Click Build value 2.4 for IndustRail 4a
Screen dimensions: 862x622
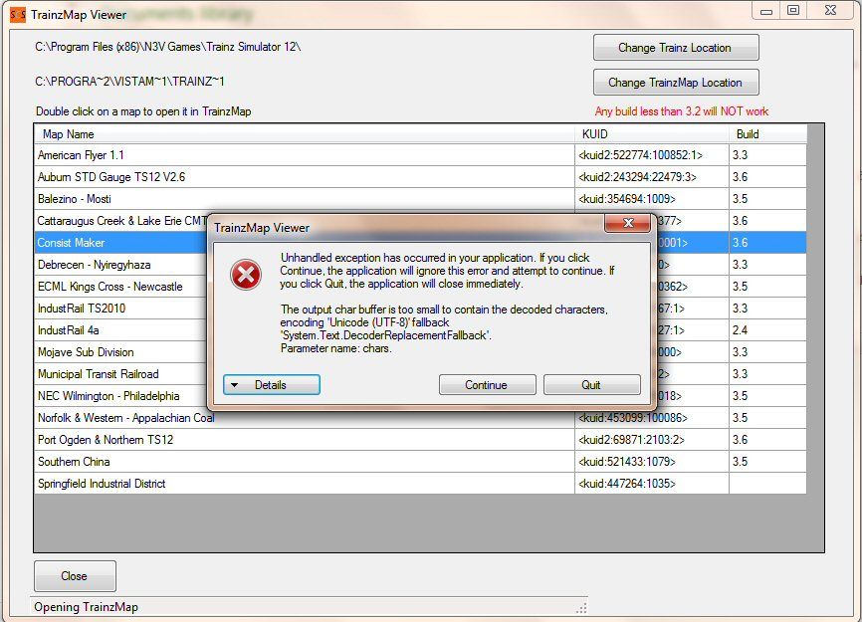[x=768, y=330]
